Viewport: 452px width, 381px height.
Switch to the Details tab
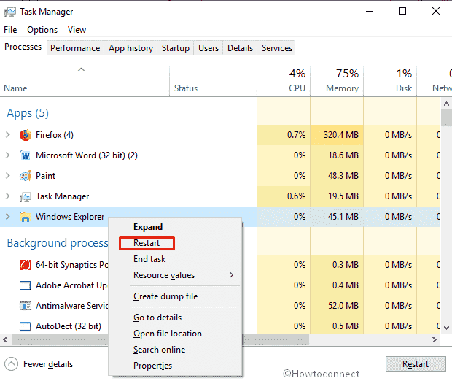tap(240, 48)
